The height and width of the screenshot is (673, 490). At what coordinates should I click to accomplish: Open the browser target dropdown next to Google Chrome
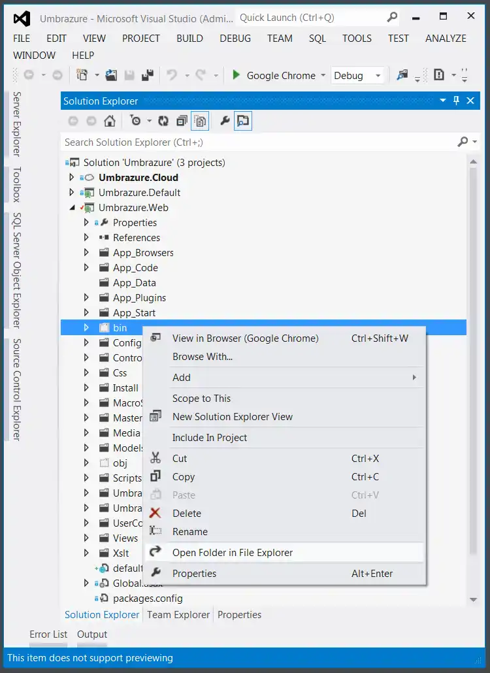323,76
